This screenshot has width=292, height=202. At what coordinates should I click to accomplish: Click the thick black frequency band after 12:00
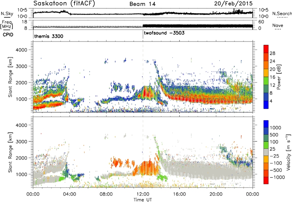(x=197, y=26)
